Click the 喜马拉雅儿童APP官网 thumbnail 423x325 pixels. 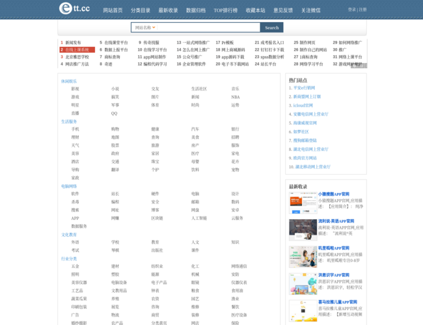[303, 311]
